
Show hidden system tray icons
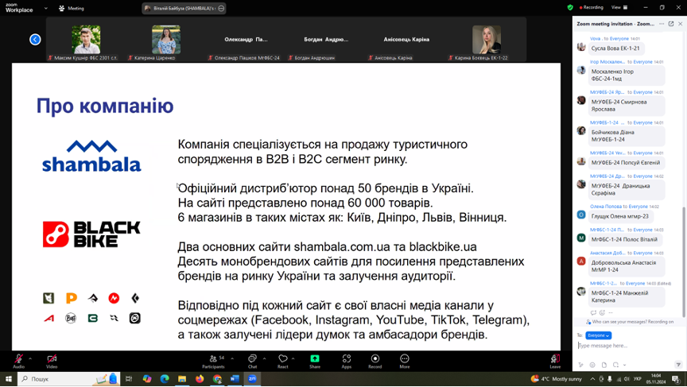coord(592,379)
